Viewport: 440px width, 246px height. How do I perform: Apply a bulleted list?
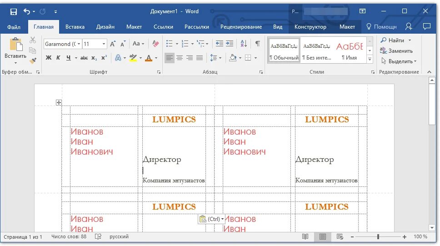click(169, 44)
